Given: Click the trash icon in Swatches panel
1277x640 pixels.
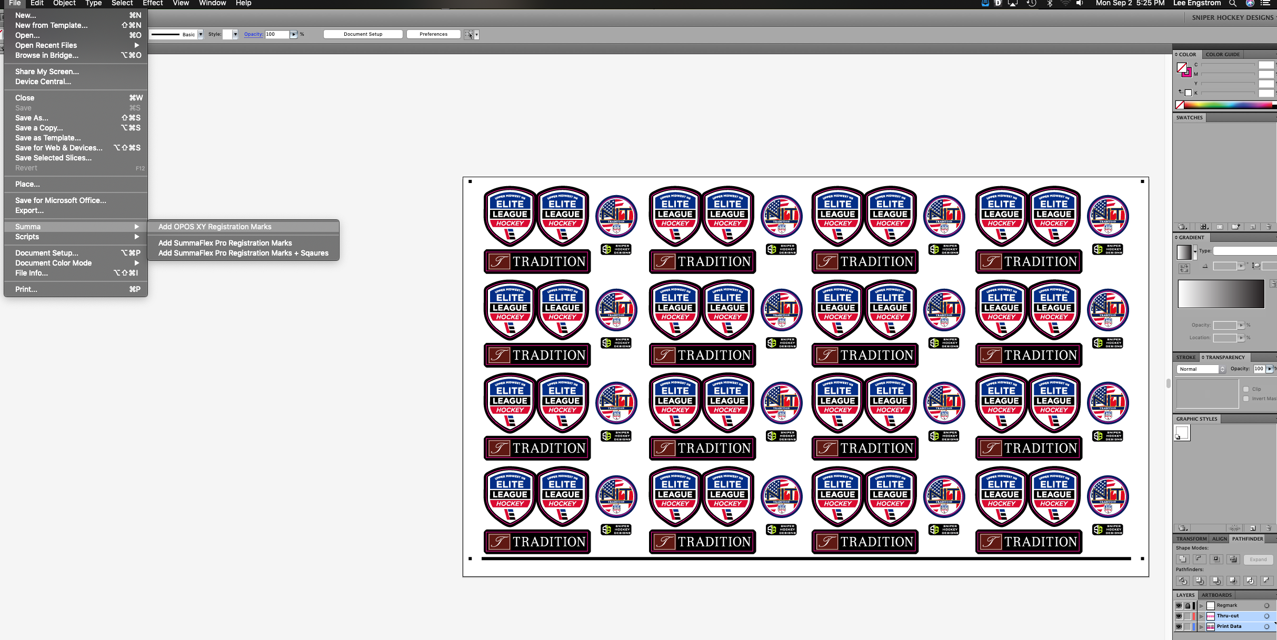Looking at the screenshot, I should [1269, 227].
